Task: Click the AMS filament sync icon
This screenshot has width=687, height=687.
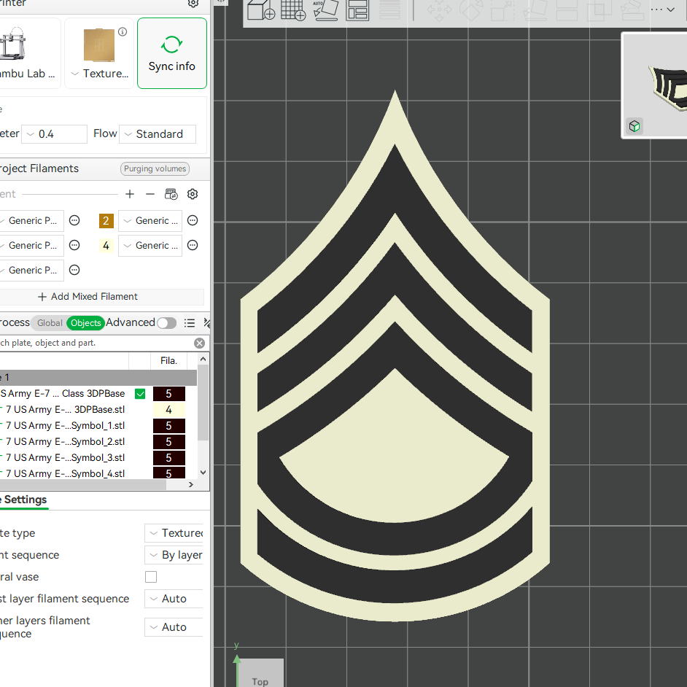Action: click(x=171, y=194)
